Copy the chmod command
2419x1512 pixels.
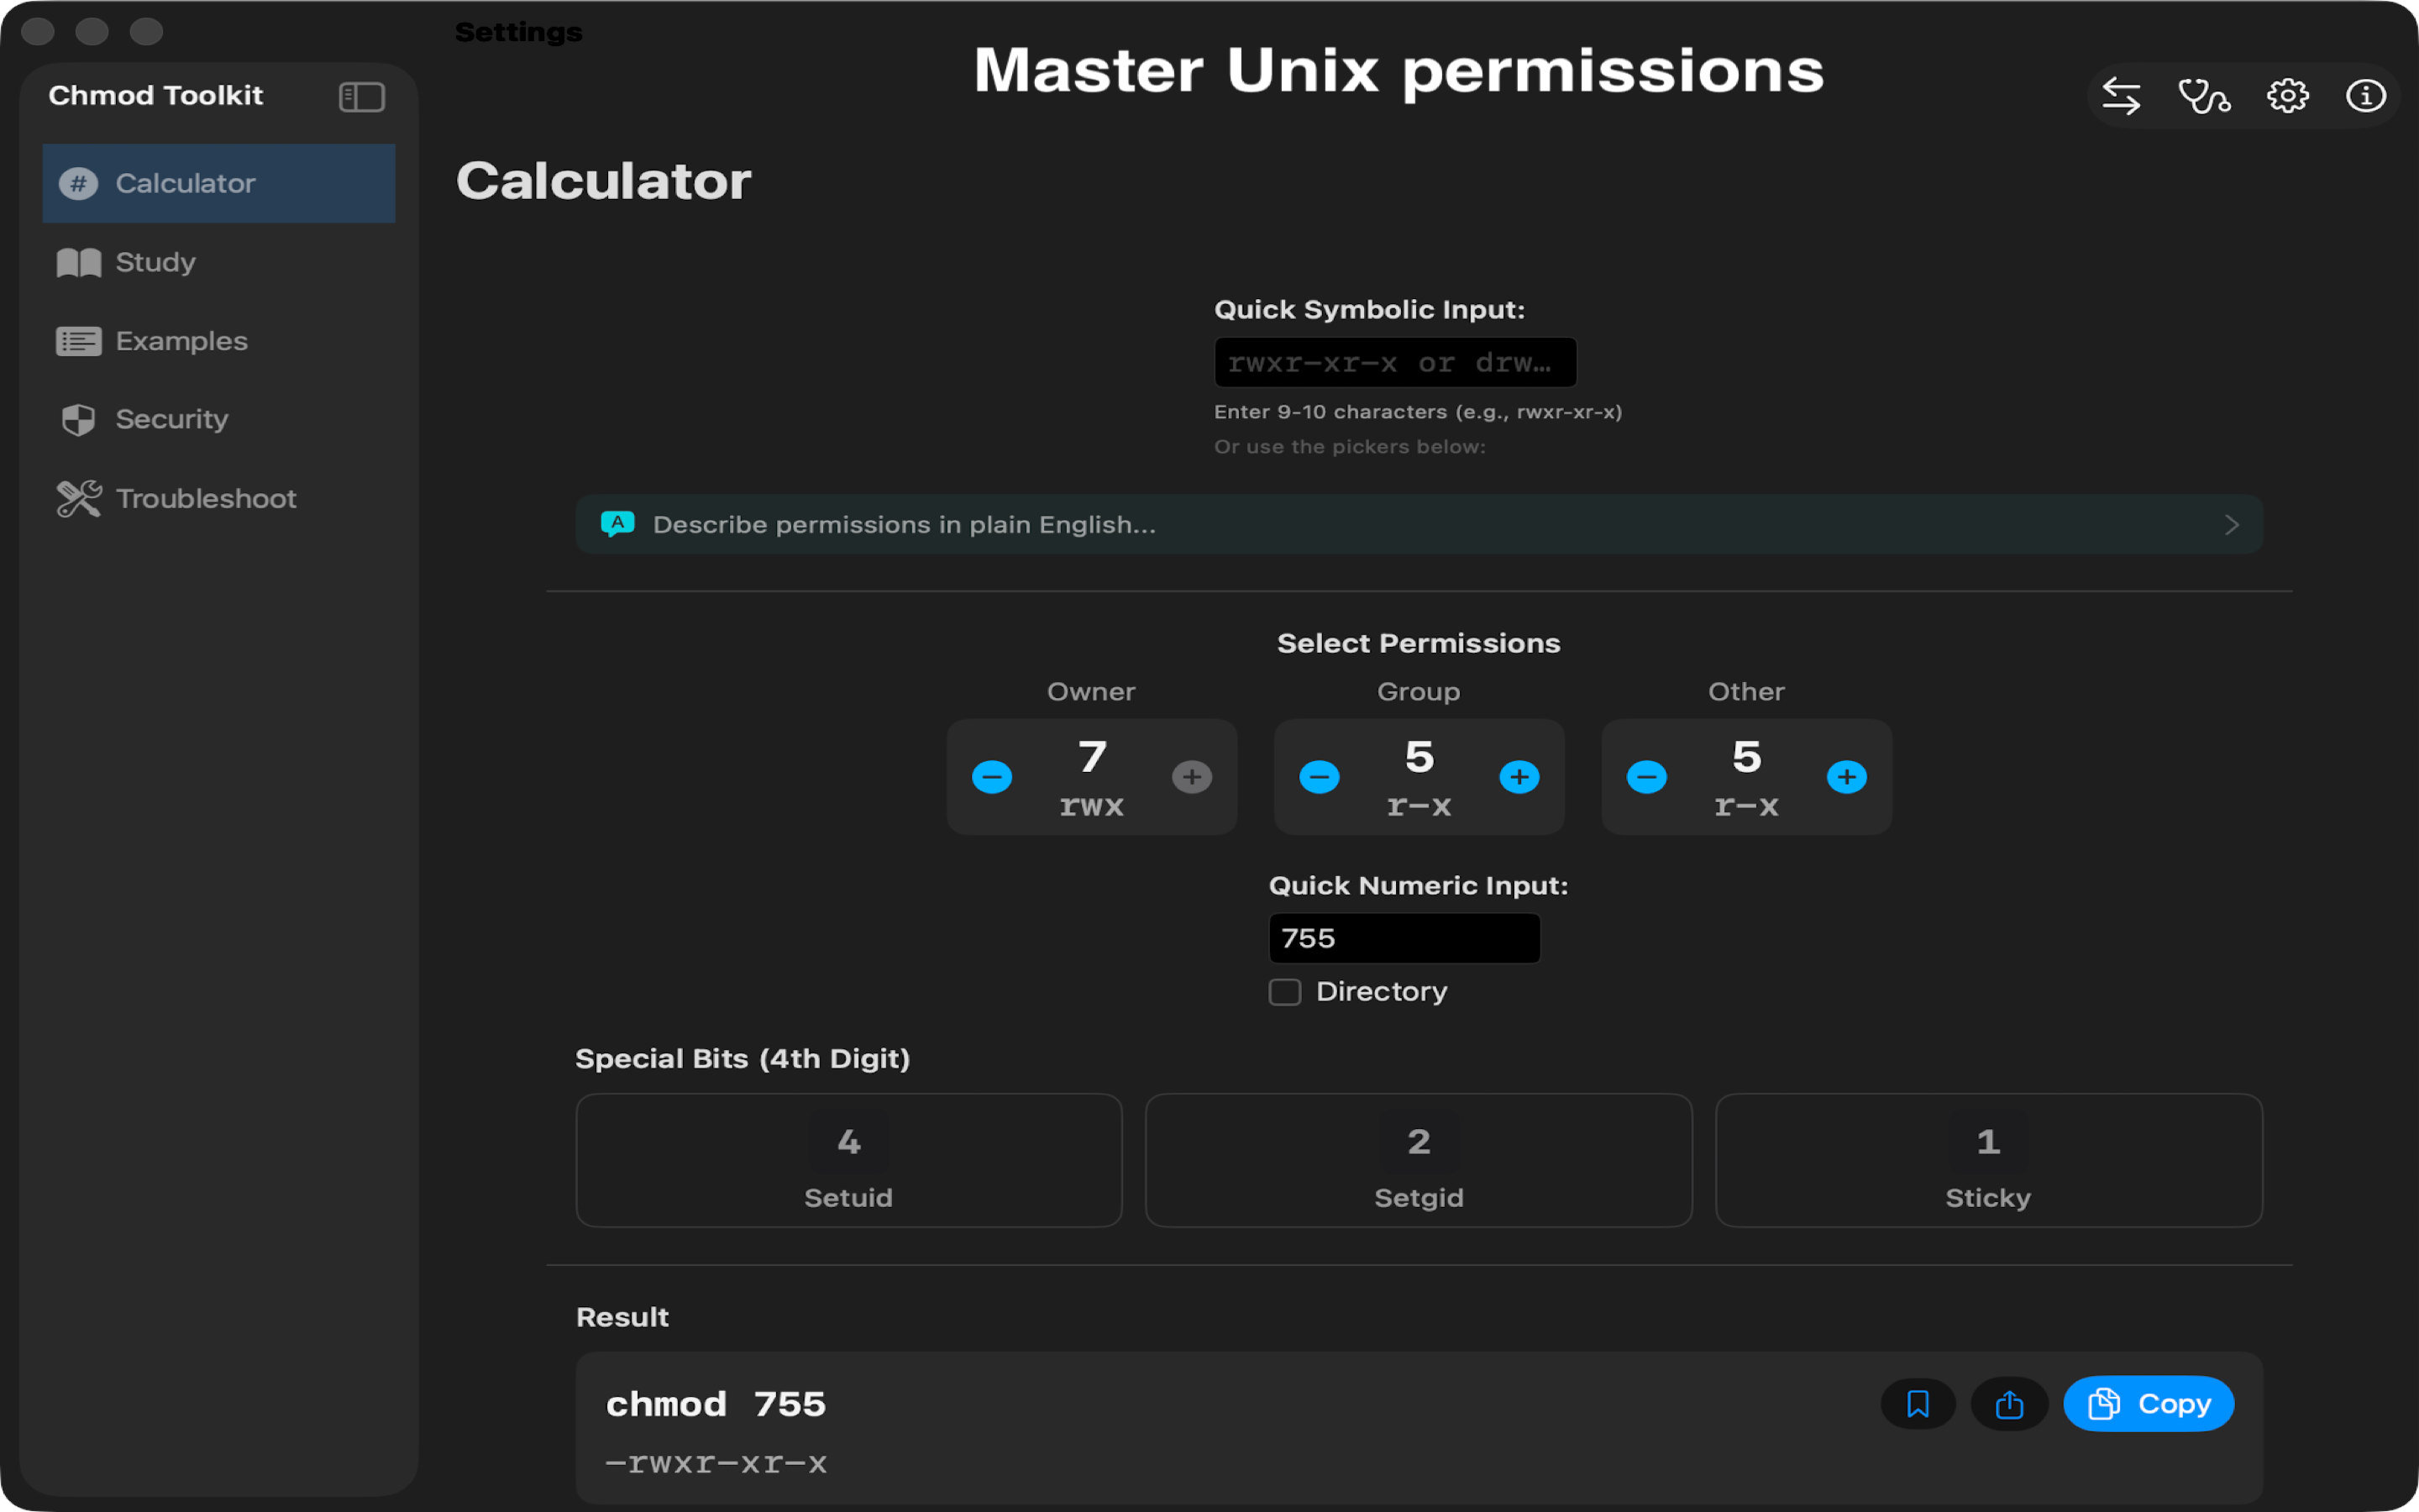2149,1404
